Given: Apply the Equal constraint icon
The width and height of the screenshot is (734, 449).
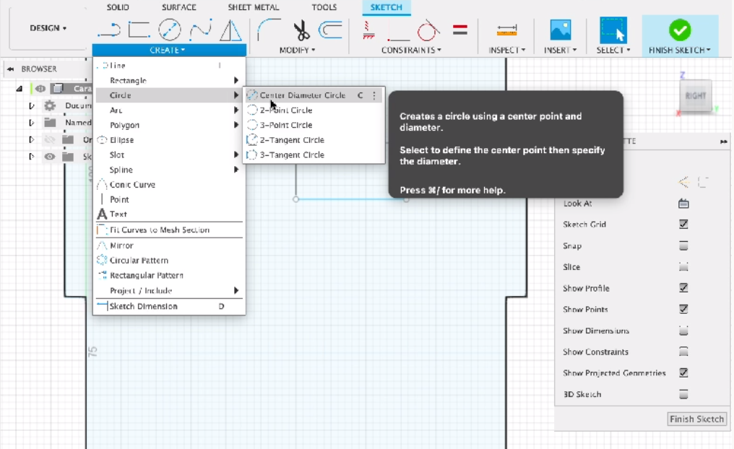Looking at the screenshot, I should [460, 30].
